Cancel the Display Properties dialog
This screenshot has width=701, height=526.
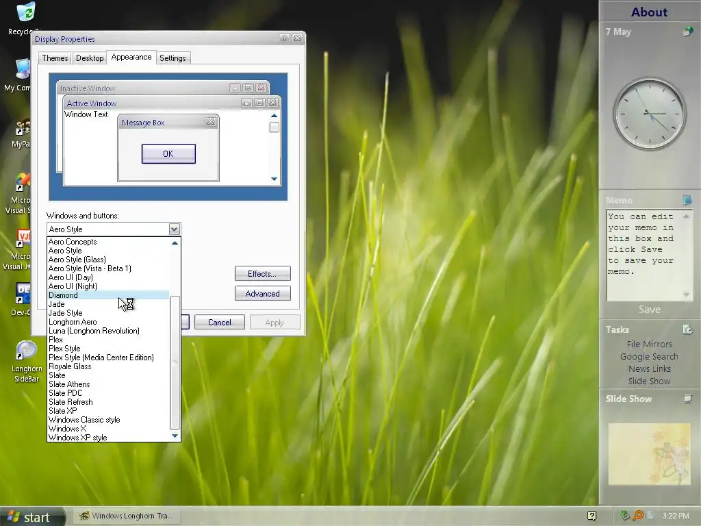click(220, 323)
